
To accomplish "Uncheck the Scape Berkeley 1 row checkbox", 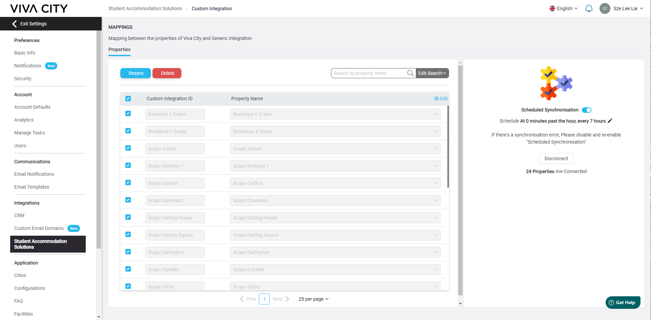I will [128, 166].
